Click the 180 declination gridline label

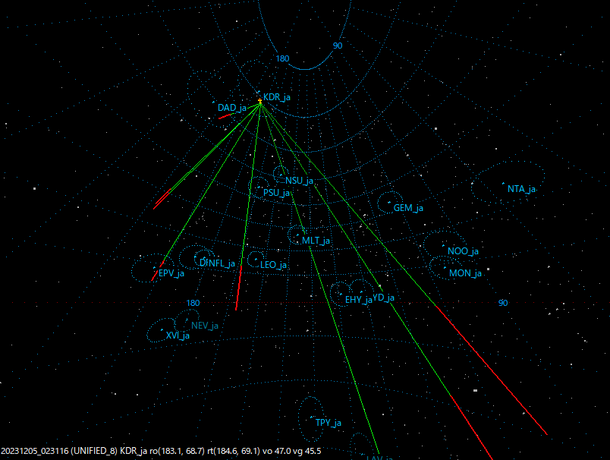coord(284,57)
